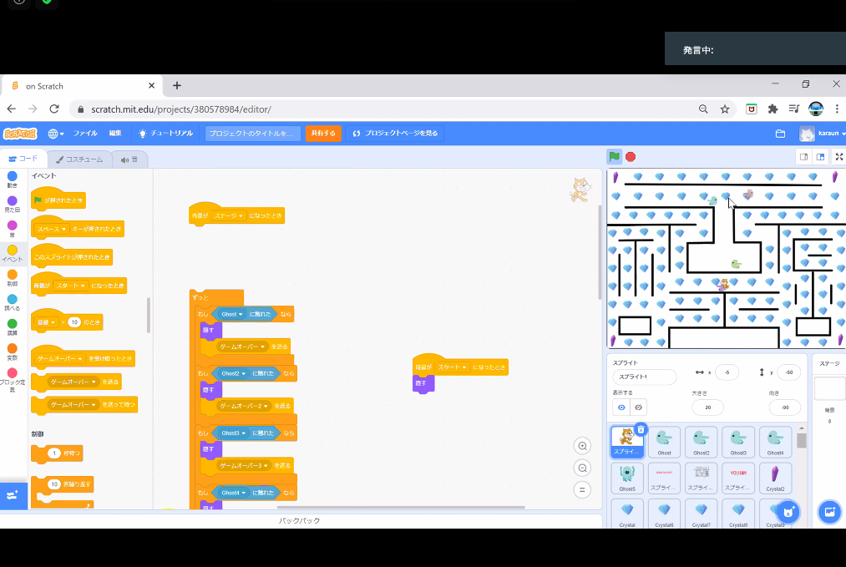Click the プロジェクトページを見る button
This screenshot has width=846, height=567.
pyautogui.click(x=396, y=134)
